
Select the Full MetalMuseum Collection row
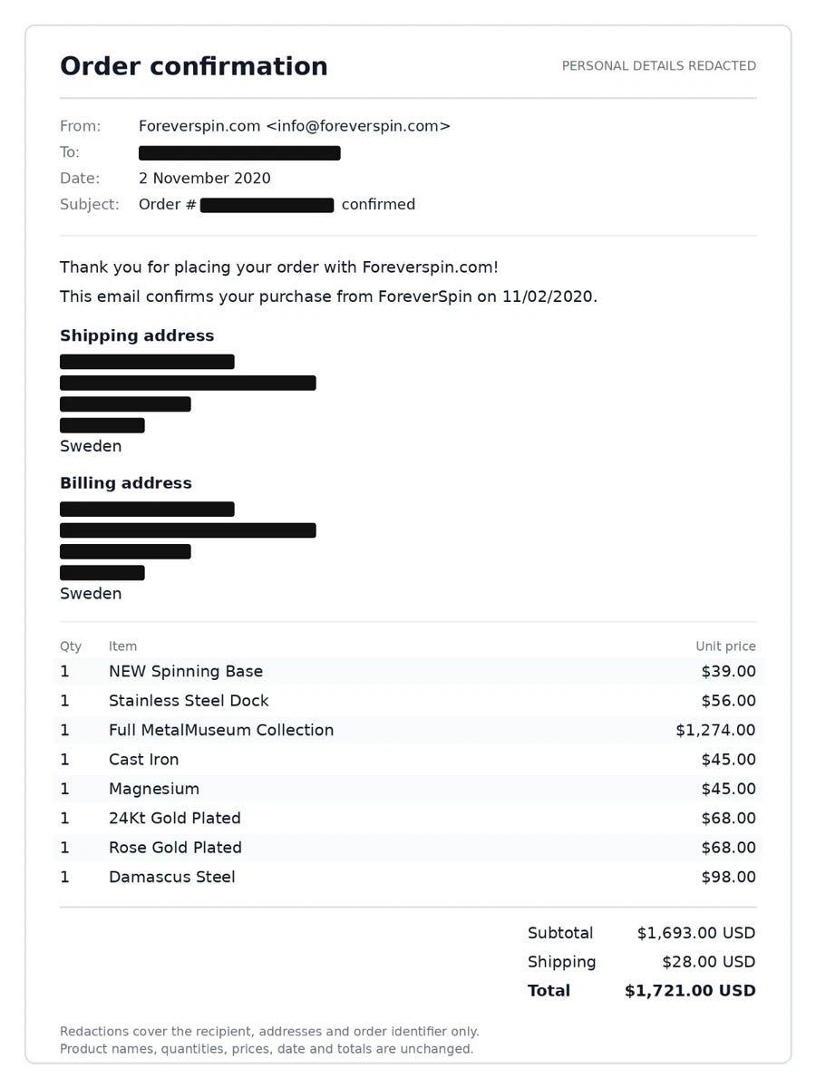[x=408, y=730]
